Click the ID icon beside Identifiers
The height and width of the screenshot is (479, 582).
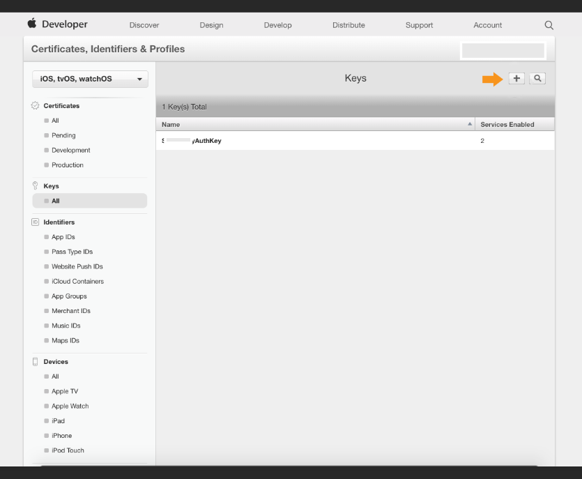36,222
